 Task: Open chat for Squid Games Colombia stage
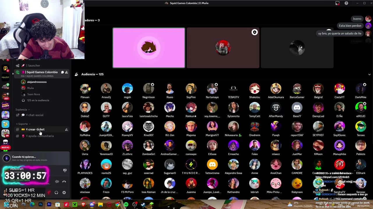(62, 72)
